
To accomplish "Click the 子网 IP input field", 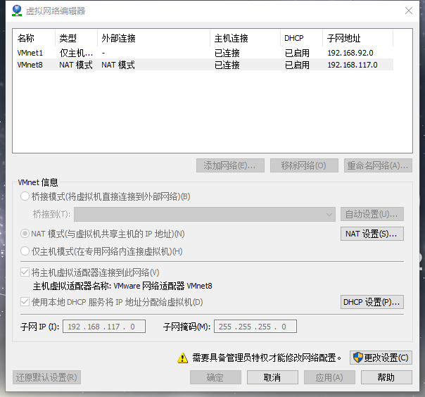I will pos(104,326).
